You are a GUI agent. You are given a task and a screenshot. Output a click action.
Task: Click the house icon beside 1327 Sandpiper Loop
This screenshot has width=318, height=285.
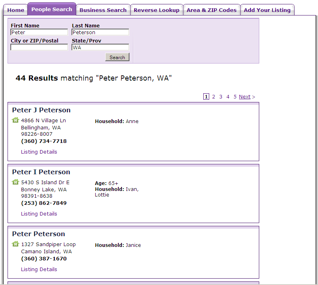pos(15,244)
